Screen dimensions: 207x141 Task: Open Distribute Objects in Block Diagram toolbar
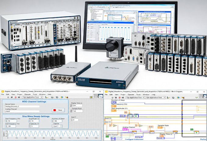click(174, 98)
